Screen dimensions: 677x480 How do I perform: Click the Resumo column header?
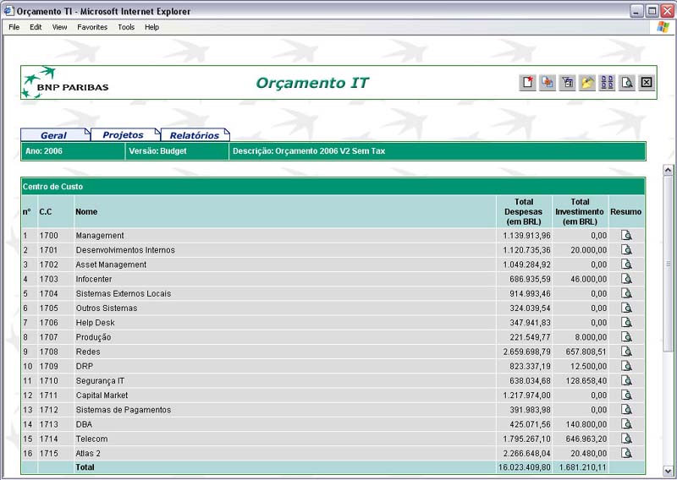tap(626, 212)
